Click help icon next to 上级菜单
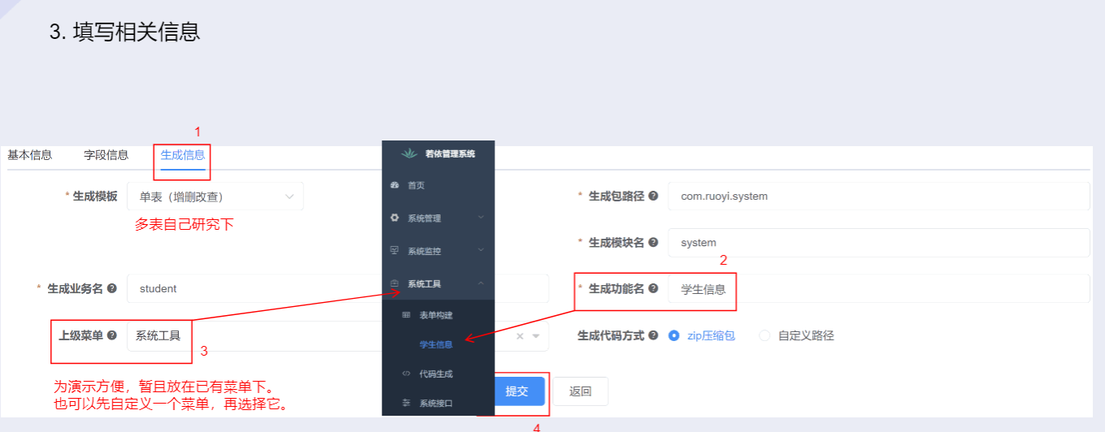The image size is (1105, 432). [112, 335]
